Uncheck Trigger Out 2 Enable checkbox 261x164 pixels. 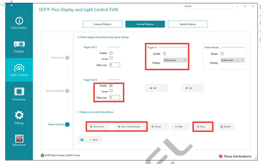click(111, 85)
